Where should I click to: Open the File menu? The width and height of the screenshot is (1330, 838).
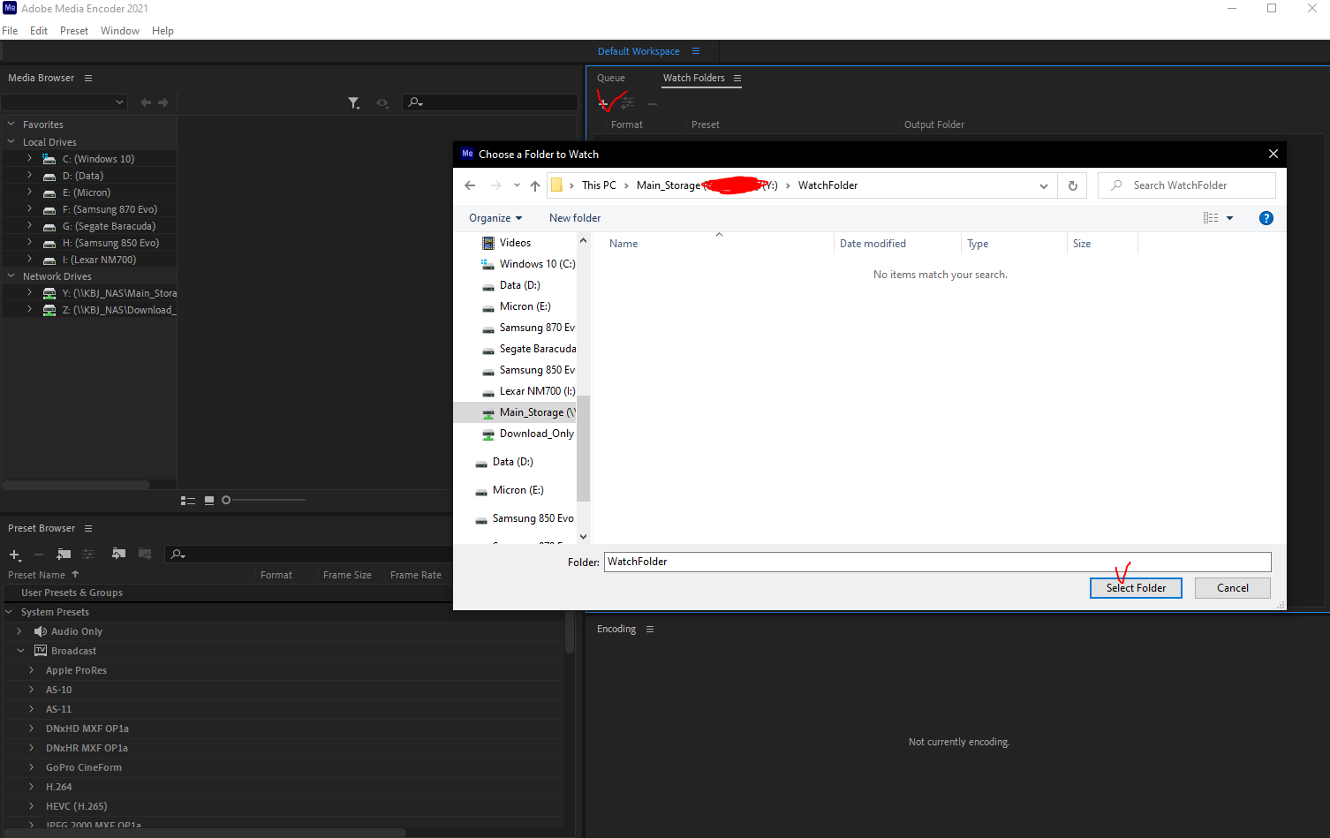[10, 31]
